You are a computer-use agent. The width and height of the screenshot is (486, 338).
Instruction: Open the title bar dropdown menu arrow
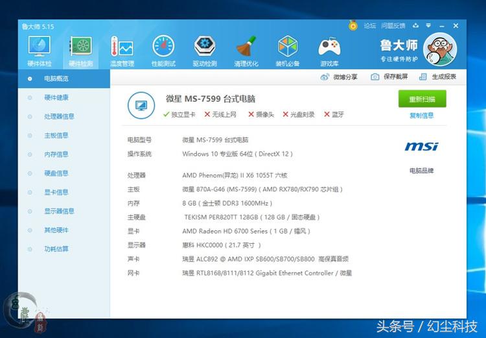[x=428, y=26]
